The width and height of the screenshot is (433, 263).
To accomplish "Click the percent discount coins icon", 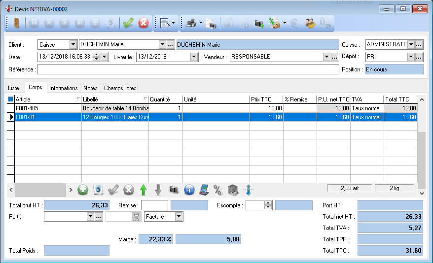I will (x=275, y=23).
